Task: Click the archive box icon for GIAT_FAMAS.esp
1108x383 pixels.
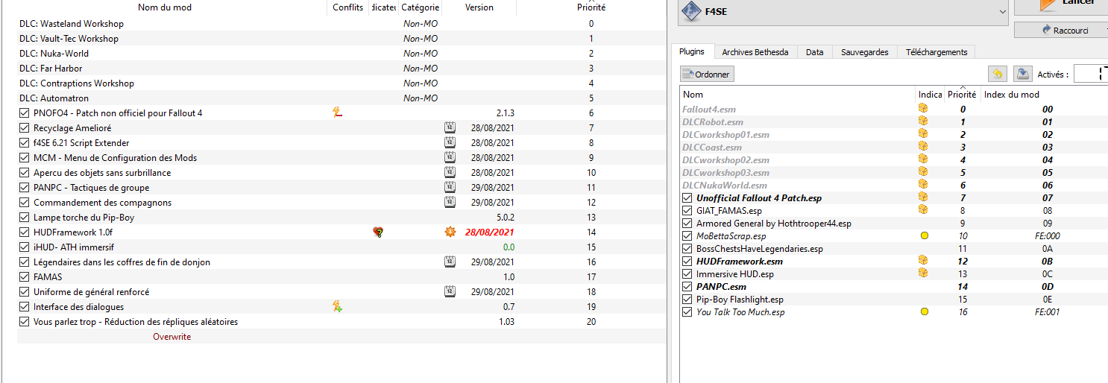Action: 923,210
